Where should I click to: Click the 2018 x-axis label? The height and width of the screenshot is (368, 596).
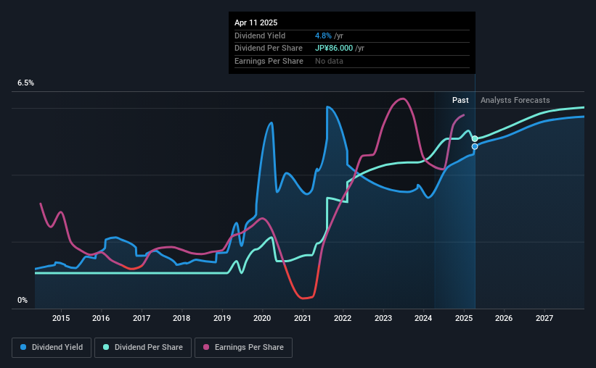coord(181,318)
